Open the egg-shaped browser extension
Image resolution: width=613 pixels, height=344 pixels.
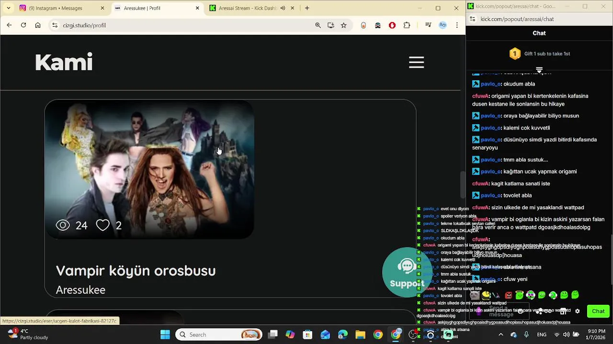(363, 25)
